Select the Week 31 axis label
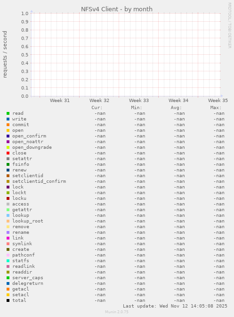 [x=60, y=101]
